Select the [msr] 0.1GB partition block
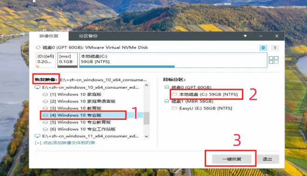 (67, 60)
